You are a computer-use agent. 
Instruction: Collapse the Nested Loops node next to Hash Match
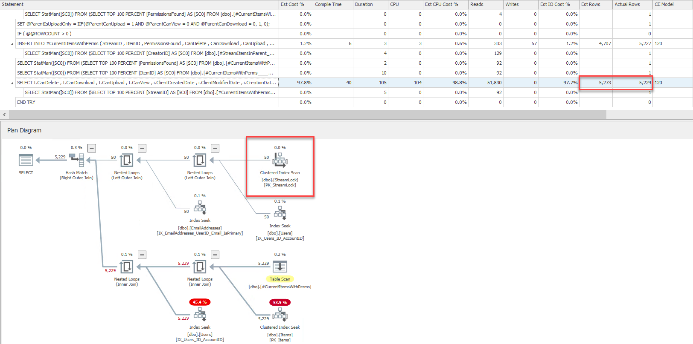pos(142,148)
